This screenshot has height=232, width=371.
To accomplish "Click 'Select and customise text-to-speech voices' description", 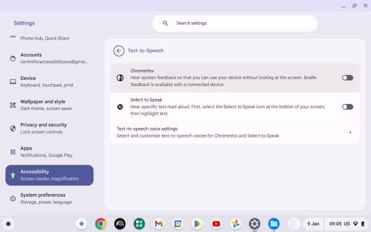I will tap(198, 135).
